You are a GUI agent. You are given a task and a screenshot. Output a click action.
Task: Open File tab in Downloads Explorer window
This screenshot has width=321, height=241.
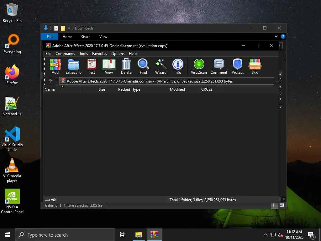[x=50, y=37]
